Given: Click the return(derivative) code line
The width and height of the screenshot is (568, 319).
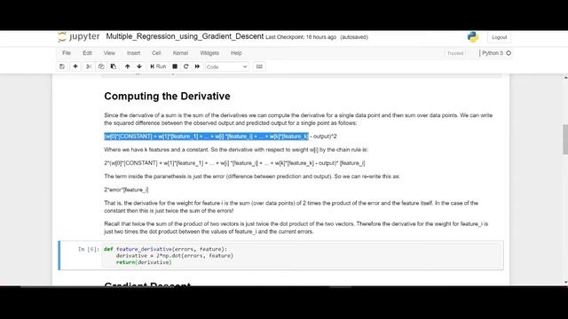Looking at the screenshot, I should (x=144, y=262).
